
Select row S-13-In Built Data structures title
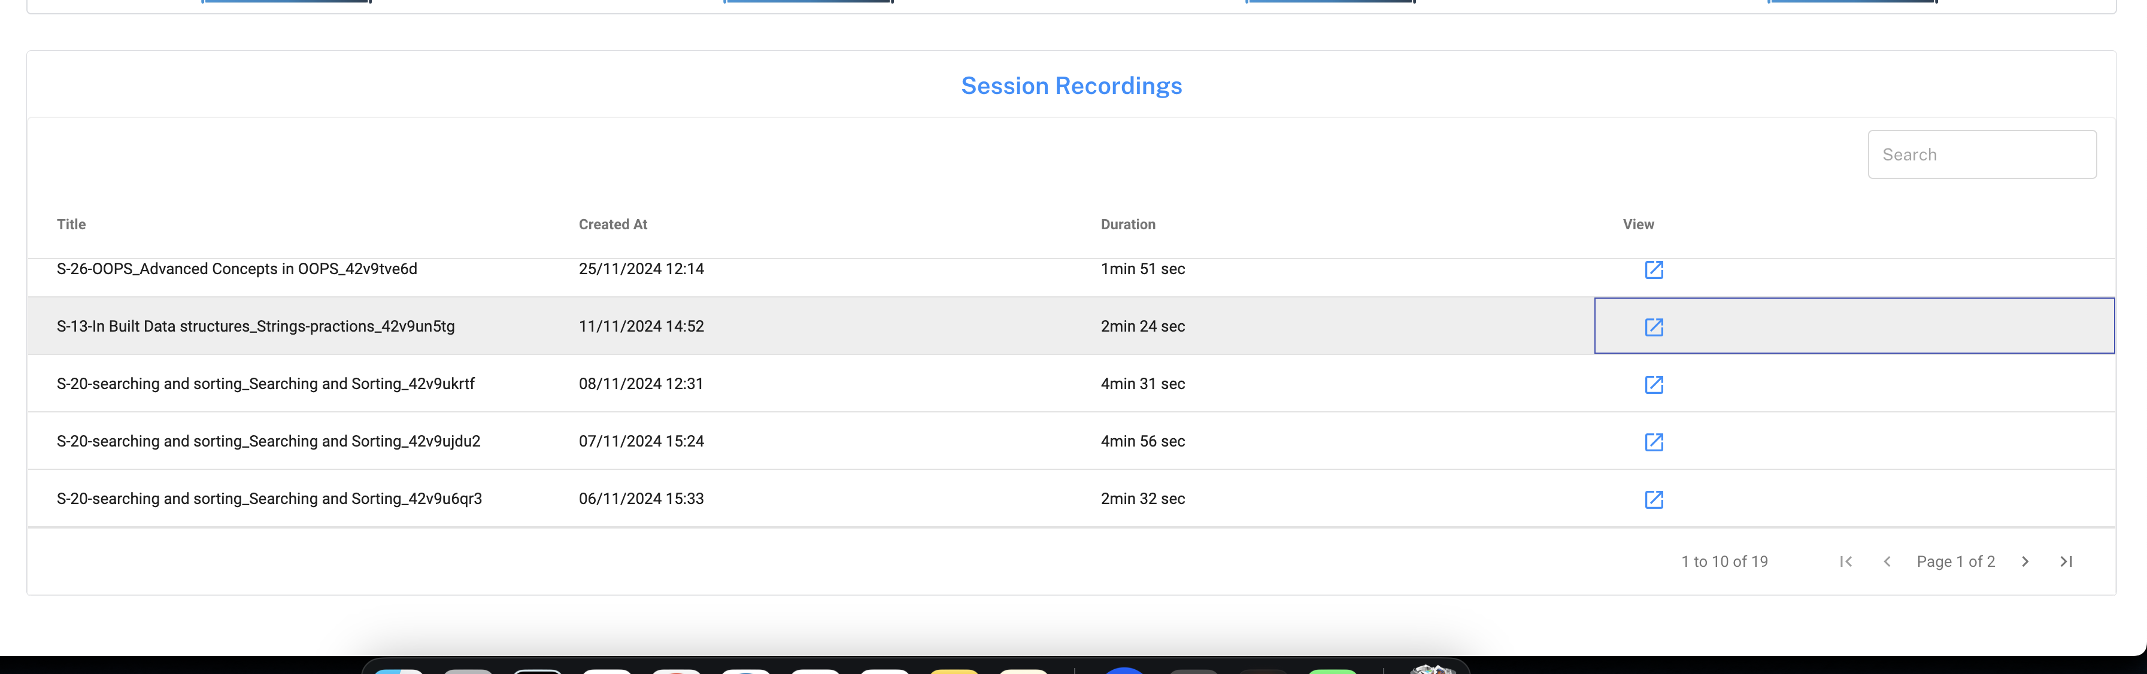pos(256,327)
